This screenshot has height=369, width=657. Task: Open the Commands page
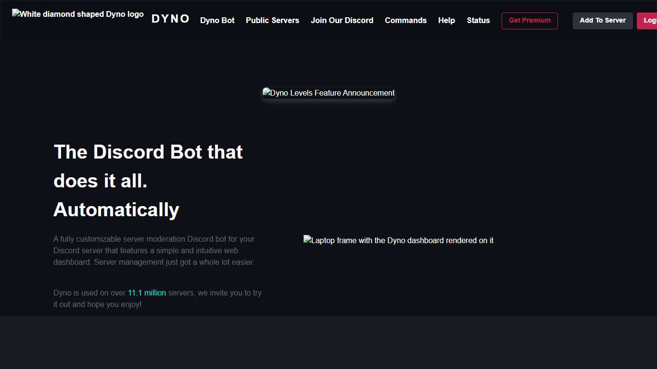click(405, 21)
